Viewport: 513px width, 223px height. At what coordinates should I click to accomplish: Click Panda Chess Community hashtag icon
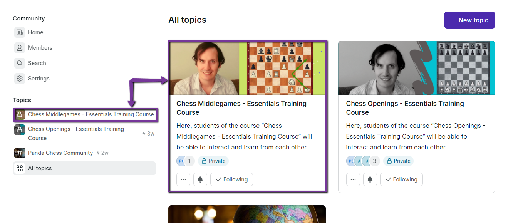20,153
